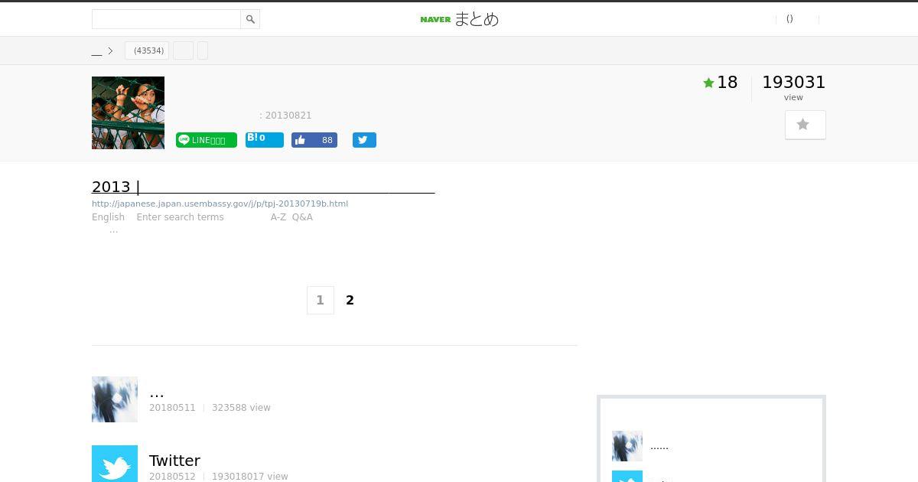Open the japanese.japan.usembassy.gov URL link
Viewport: 918px width, 482px height.
click(x=220, y=204)
